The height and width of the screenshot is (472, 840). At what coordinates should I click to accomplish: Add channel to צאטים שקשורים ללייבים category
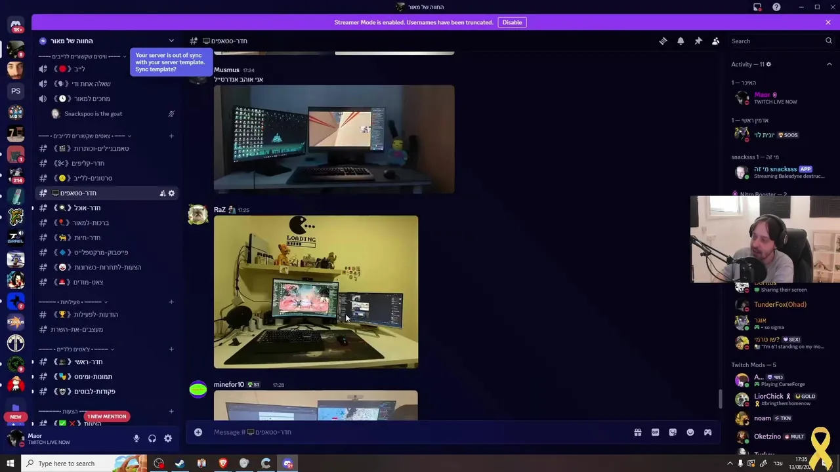[171, 136]
